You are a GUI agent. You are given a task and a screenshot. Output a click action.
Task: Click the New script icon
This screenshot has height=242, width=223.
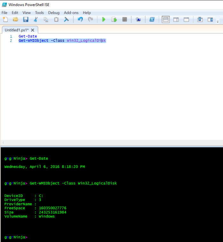(x=5, y=20)
